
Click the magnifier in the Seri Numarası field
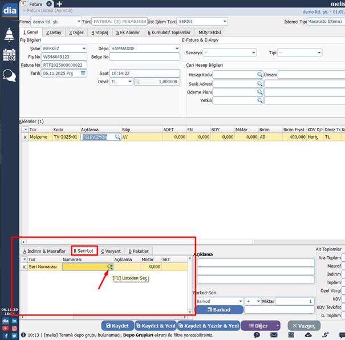pyautogui.click(x=109, y=267)
